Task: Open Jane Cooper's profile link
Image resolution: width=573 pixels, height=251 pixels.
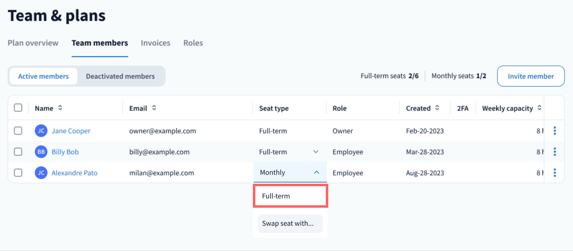Action: [71, 131]
